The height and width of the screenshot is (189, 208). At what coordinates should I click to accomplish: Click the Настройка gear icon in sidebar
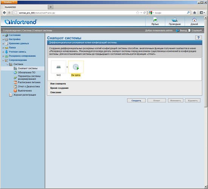6,39
